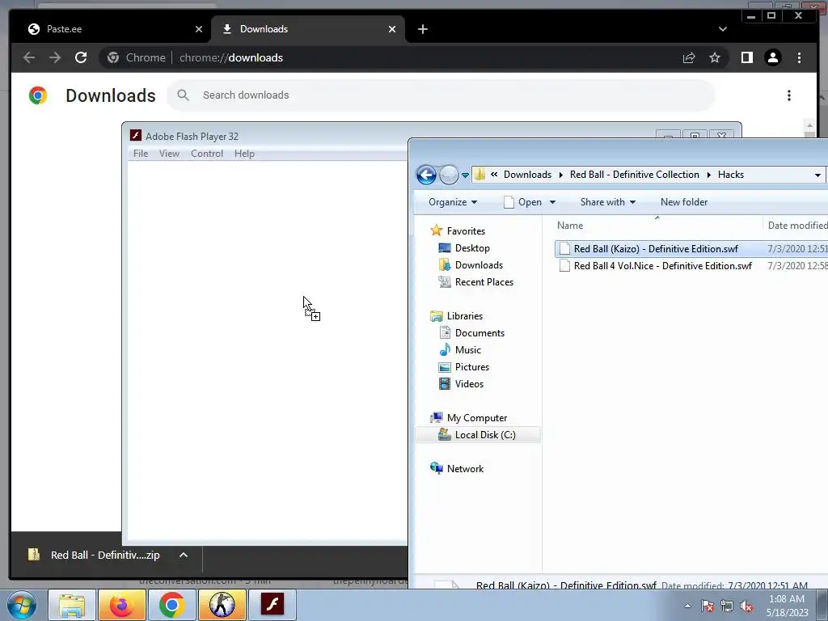Click Downloads in Explorer breadcrumb
Viewport: 828px width, 621px height.
527,175
